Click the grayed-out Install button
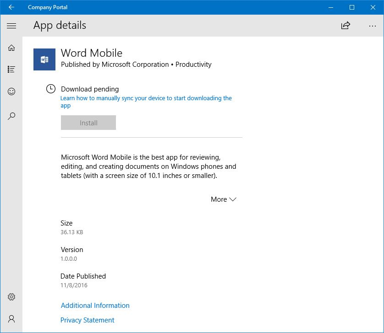Screen dimensions: 384x333 (x=88, y=123)
